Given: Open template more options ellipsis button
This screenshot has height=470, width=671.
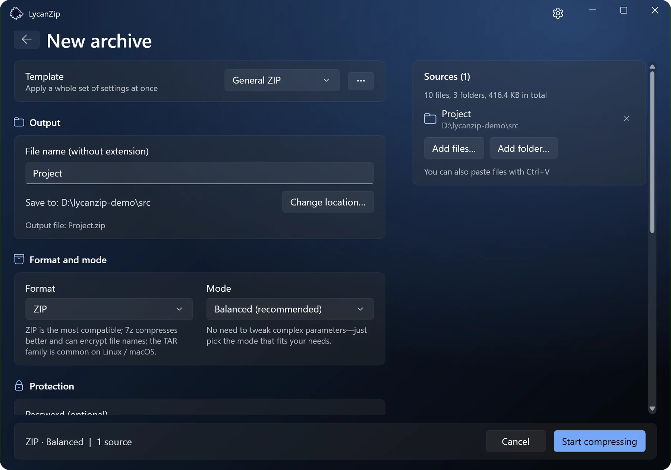Looking at the screenshot, I should click(360, 81).
